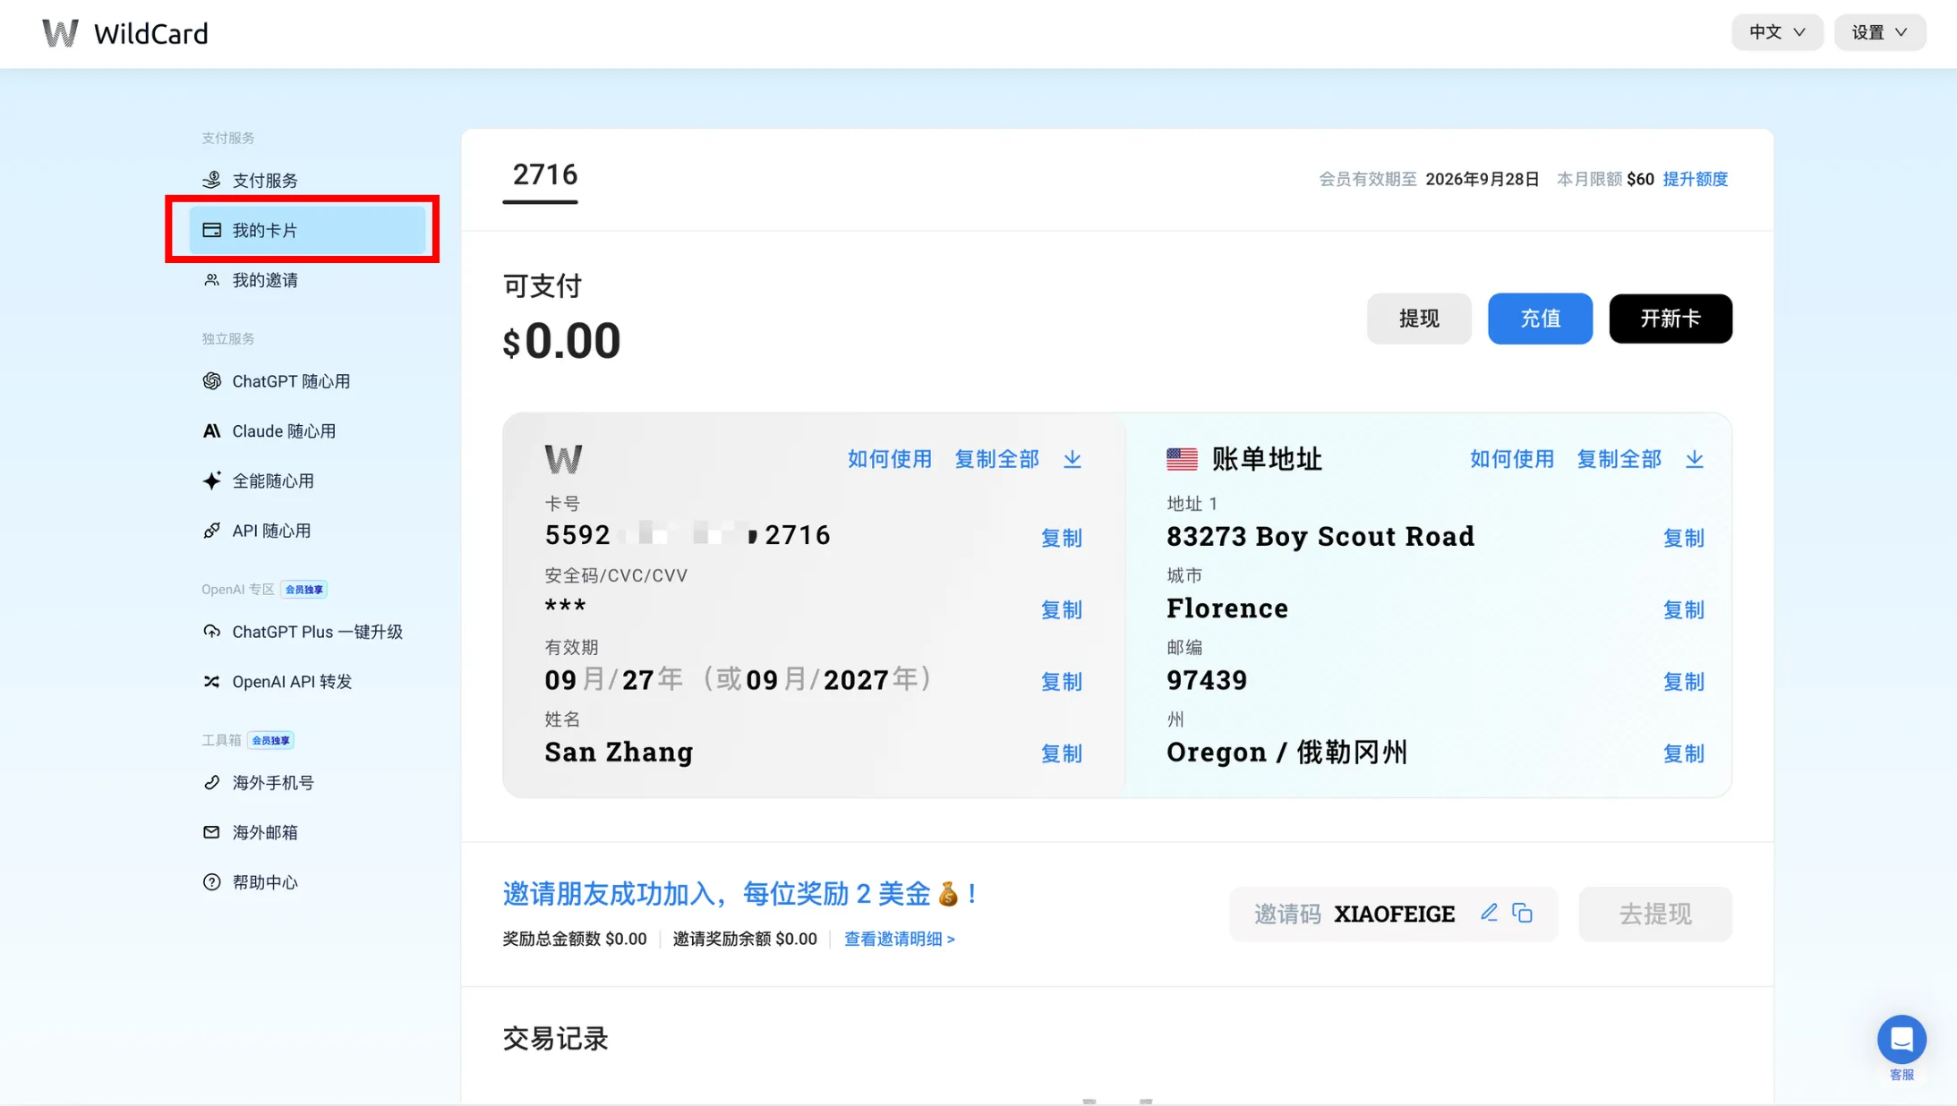The height and width of the screenshot is (1106, 1957).
Task: Click 提升额度 link to raise limit
Action: 1695,179
